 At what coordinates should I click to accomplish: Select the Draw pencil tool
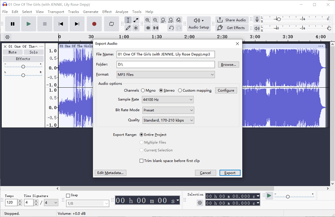[128, 28]
